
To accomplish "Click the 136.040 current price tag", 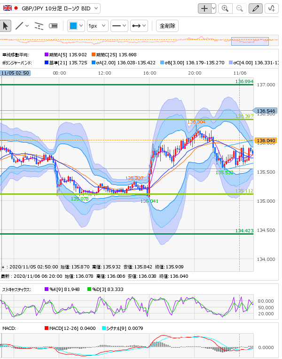I will 266,141.
